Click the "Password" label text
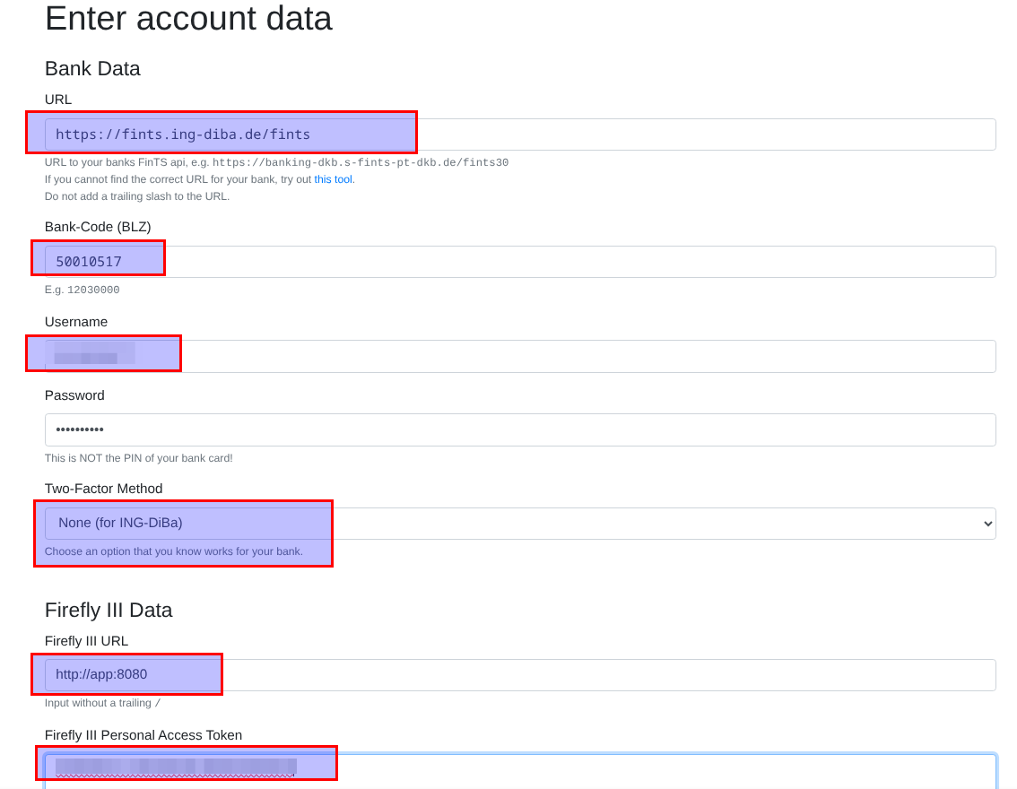 [x=74, y=395]
